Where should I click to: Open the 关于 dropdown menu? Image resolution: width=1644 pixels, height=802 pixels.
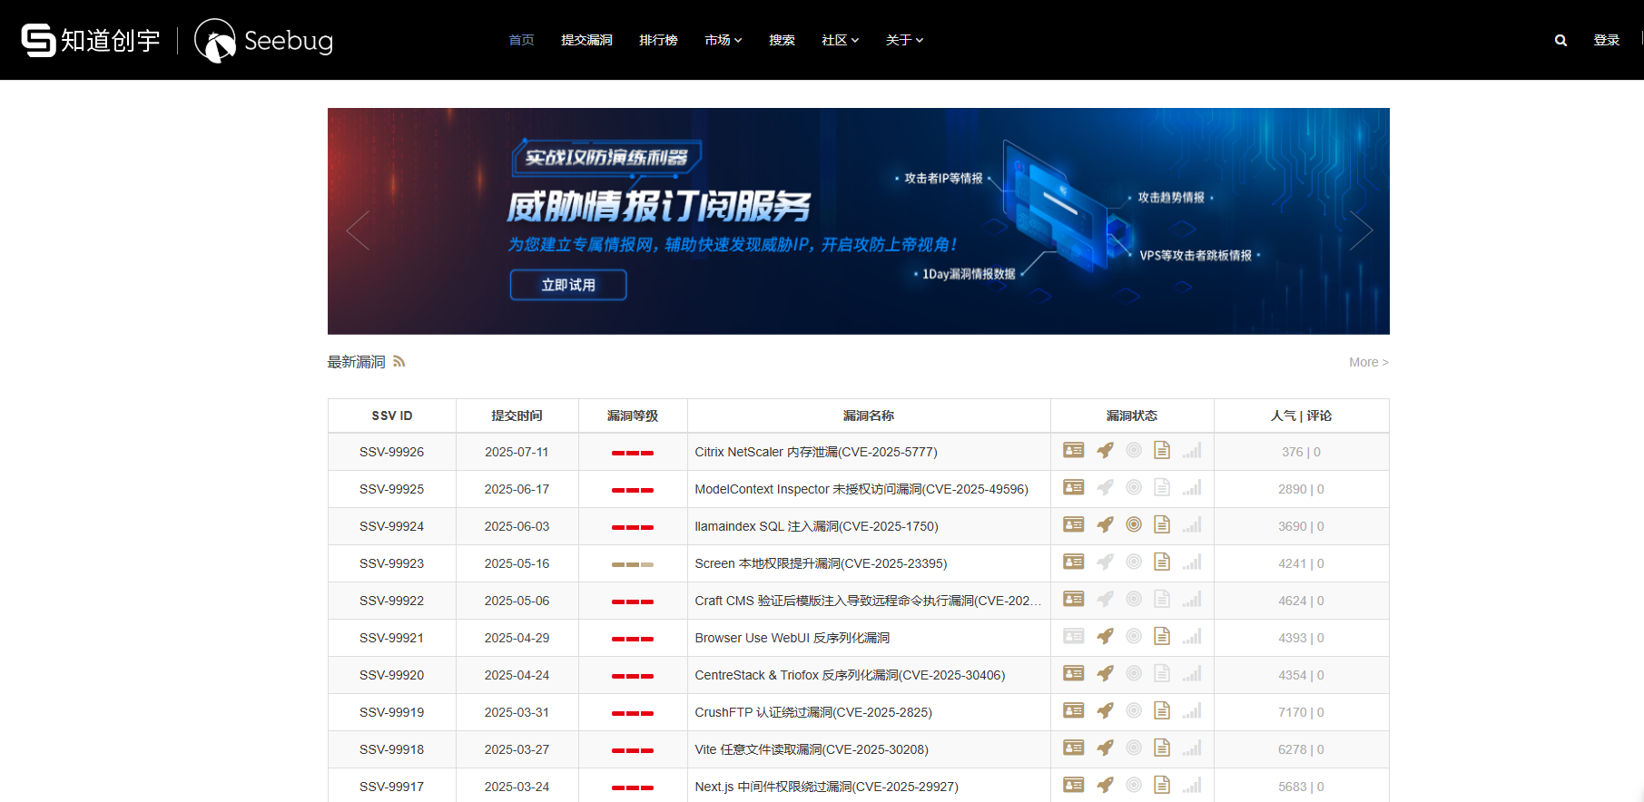(x=904, y=41)
